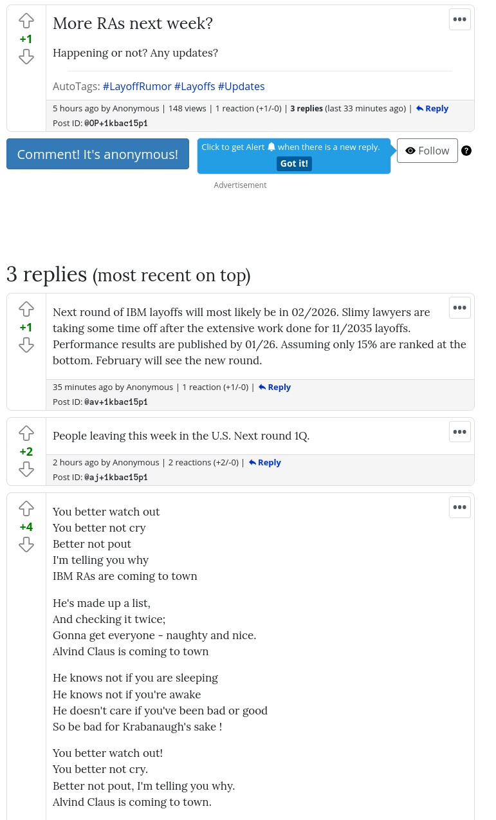Upvote the "More RAs next week?" post

pos(26,21)
